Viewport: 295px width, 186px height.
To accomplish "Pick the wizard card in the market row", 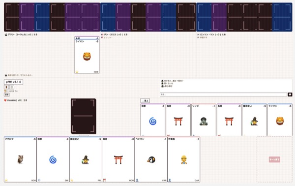I will pos(254,120).
